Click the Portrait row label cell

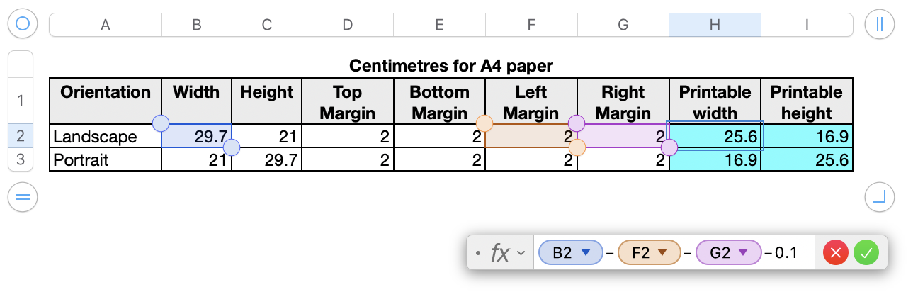tap(106, 160)
